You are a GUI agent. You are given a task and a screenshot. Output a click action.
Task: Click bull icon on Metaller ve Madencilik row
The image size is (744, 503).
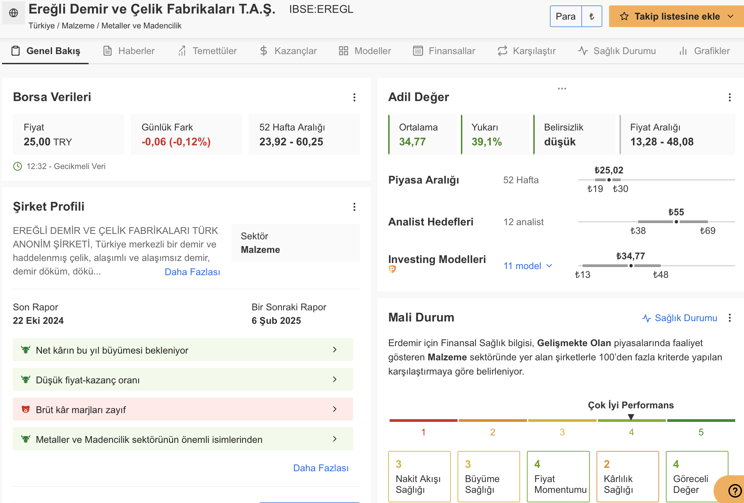[25, 439]
